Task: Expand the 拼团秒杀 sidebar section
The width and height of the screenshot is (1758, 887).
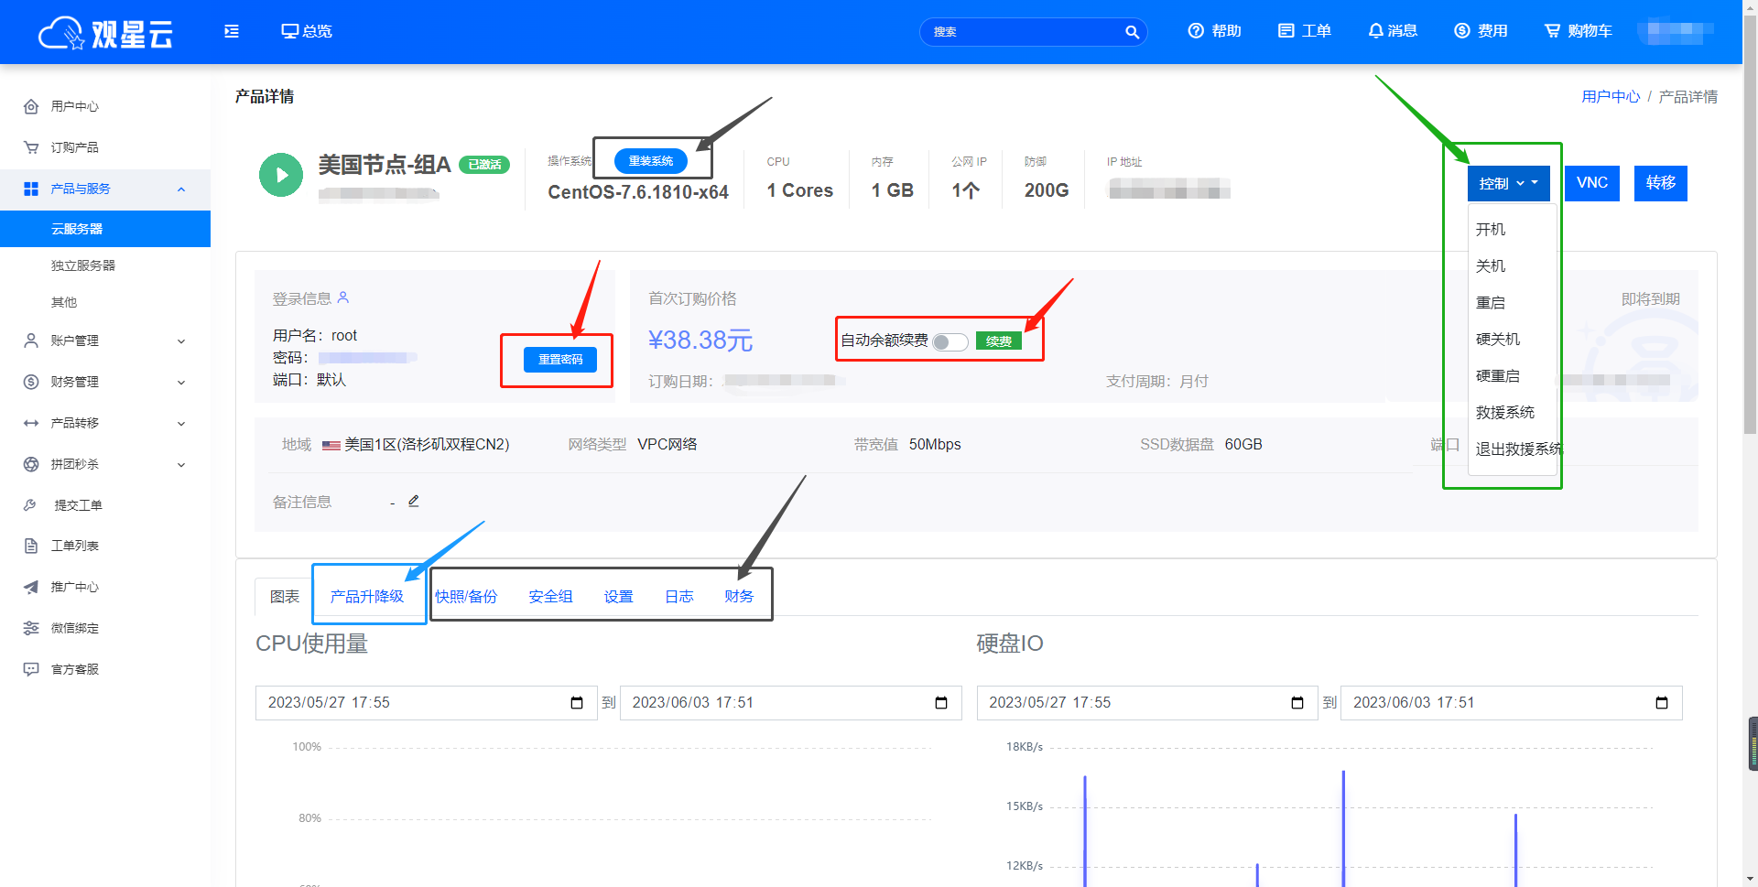Action: point(181,464)
